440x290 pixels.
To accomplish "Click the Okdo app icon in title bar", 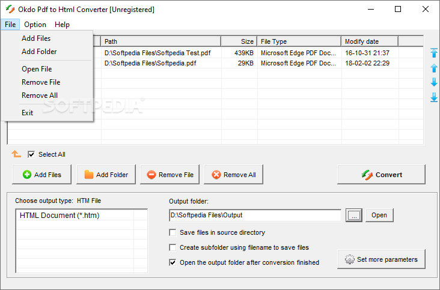I will click(10, 9).
